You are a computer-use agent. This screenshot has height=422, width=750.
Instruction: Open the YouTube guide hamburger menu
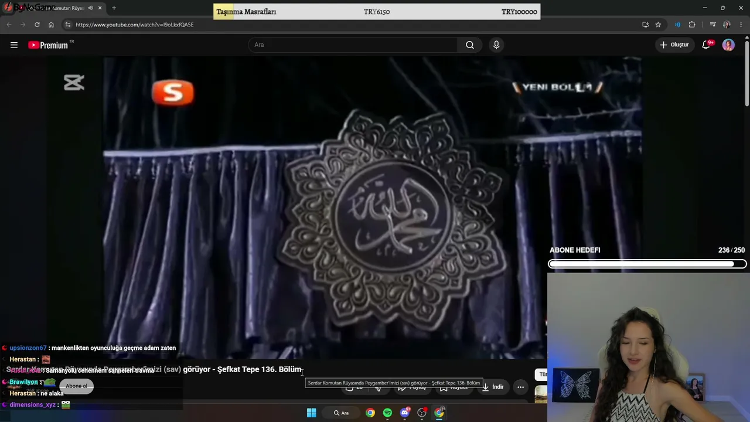pos(14,45)
